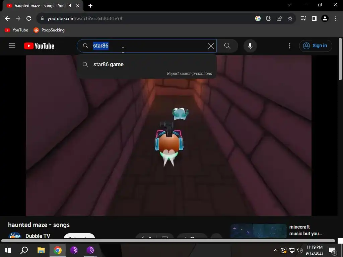The height and width of the screenshot is (257, 343).
Task: Click the security warning tray icon
Action: [283, 250]
